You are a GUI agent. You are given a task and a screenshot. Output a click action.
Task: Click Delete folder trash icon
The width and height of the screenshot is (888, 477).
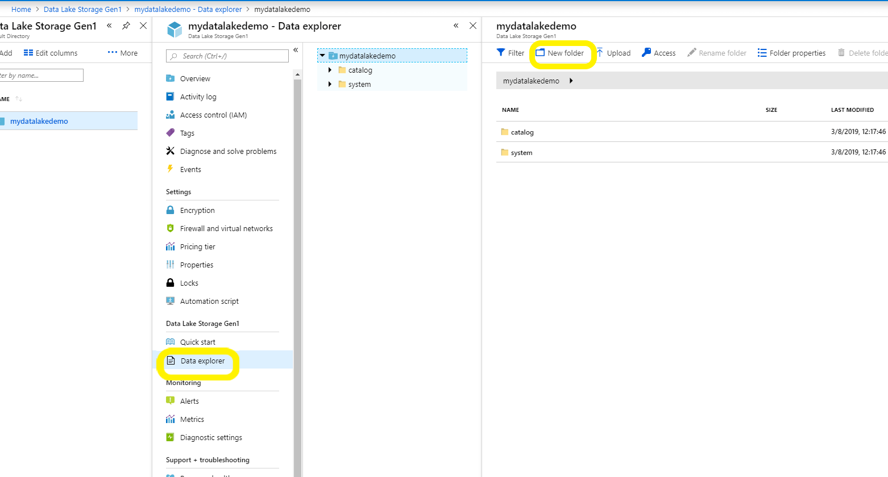click(x=841, y=53)
